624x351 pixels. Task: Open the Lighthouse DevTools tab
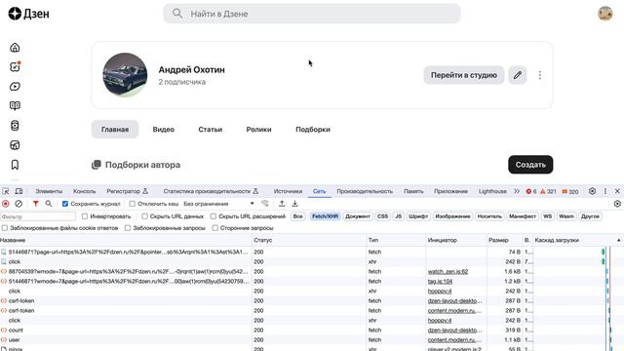(492, 191)
